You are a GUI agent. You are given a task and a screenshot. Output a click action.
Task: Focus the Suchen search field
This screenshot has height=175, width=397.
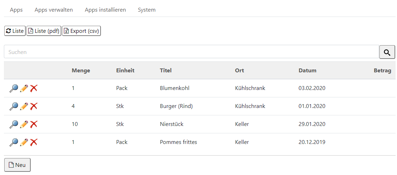click(191, 52)
